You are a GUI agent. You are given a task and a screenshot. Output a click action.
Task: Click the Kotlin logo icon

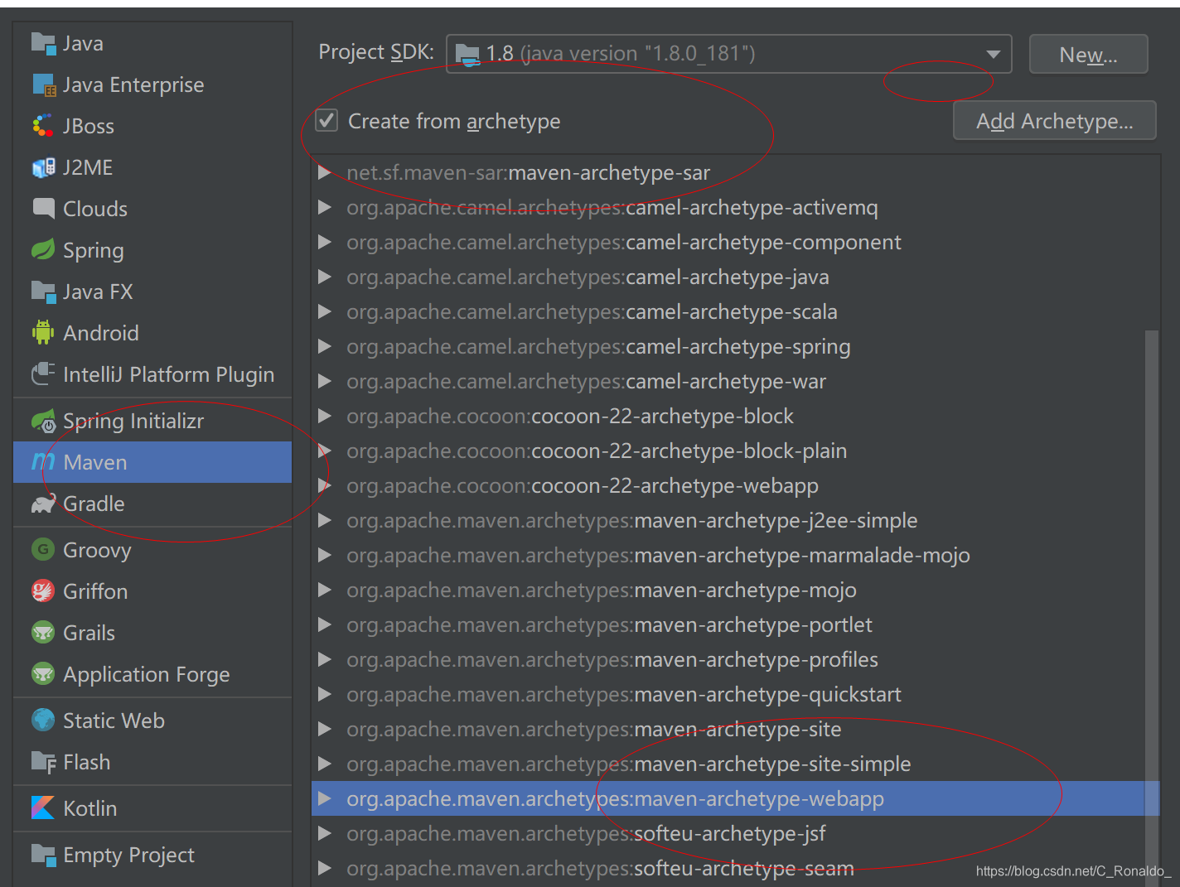(43, 808)
